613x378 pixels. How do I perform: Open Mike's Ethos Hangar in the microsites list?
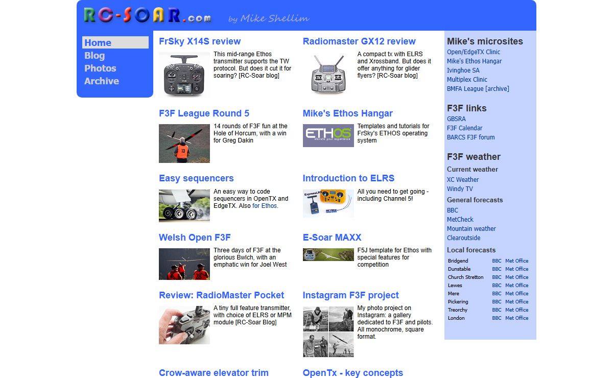click(475, 61)
